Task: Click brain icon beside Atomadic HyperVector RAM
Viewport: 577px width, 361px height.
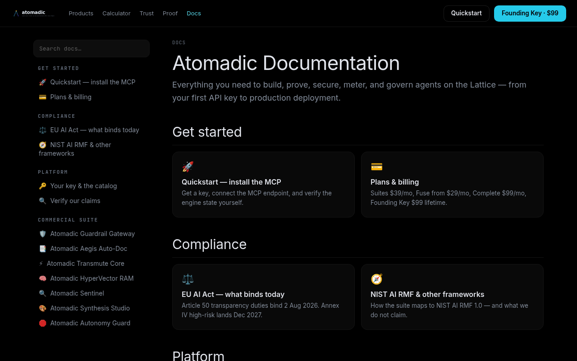Action: pos(42,278)
